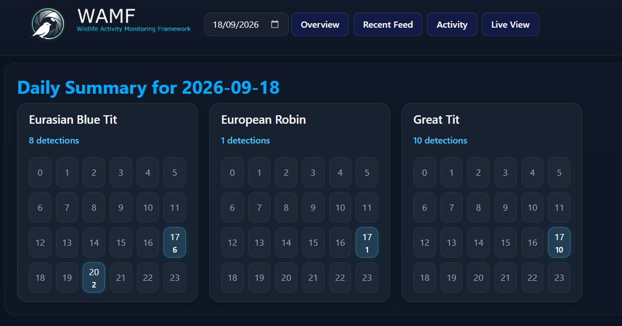The height and width of the screenshot is (326, 622).
Task: Click hour 14 in European Robin card
Action: click(286, 242)
